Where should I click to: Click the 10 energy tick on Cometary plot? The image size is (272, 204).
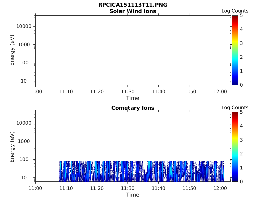[x=24, y=178]
